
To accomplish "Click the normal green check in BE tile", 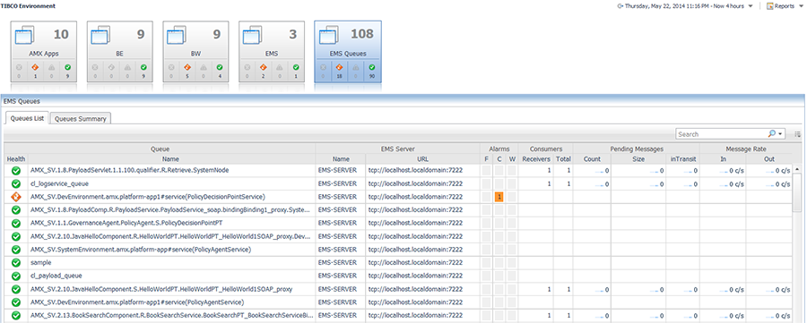I will [144, 67].
